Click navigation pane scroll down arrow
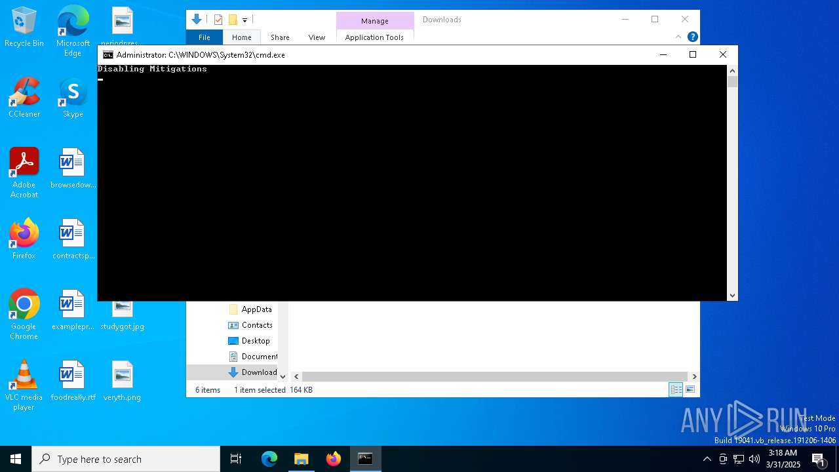 coord(283,376)
